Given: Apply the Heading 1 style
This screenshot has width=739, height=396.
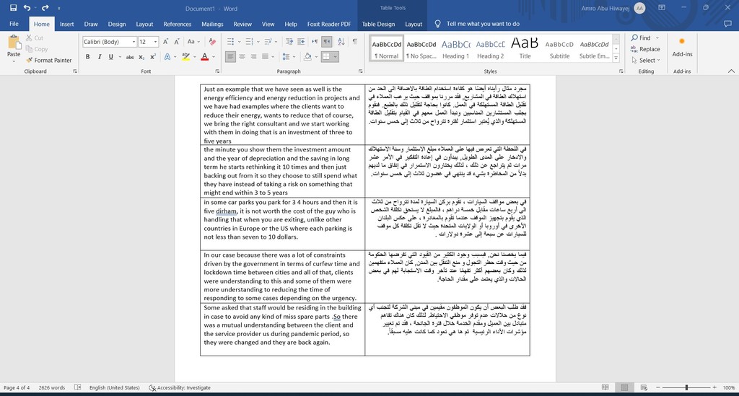Looking at the screenshot, I should (456, 48).
